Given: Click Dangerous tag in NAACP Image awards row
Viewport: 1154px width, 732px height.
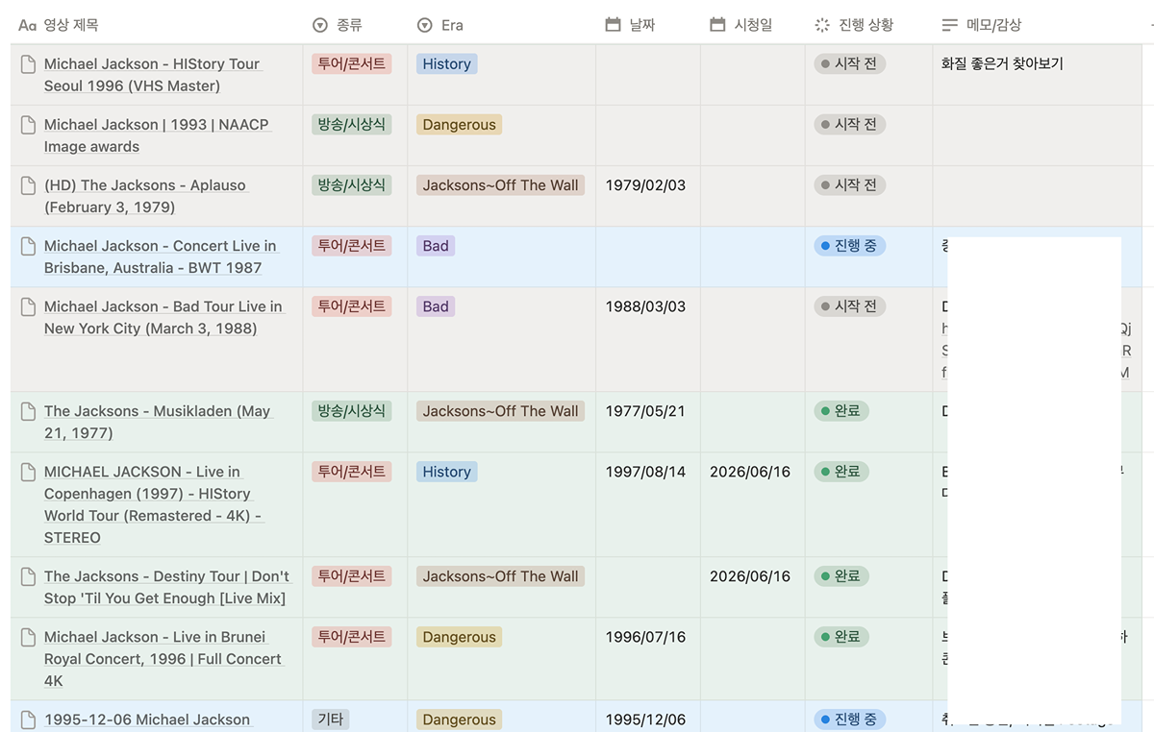Looking at the screenshot, I should click(460, 124).
